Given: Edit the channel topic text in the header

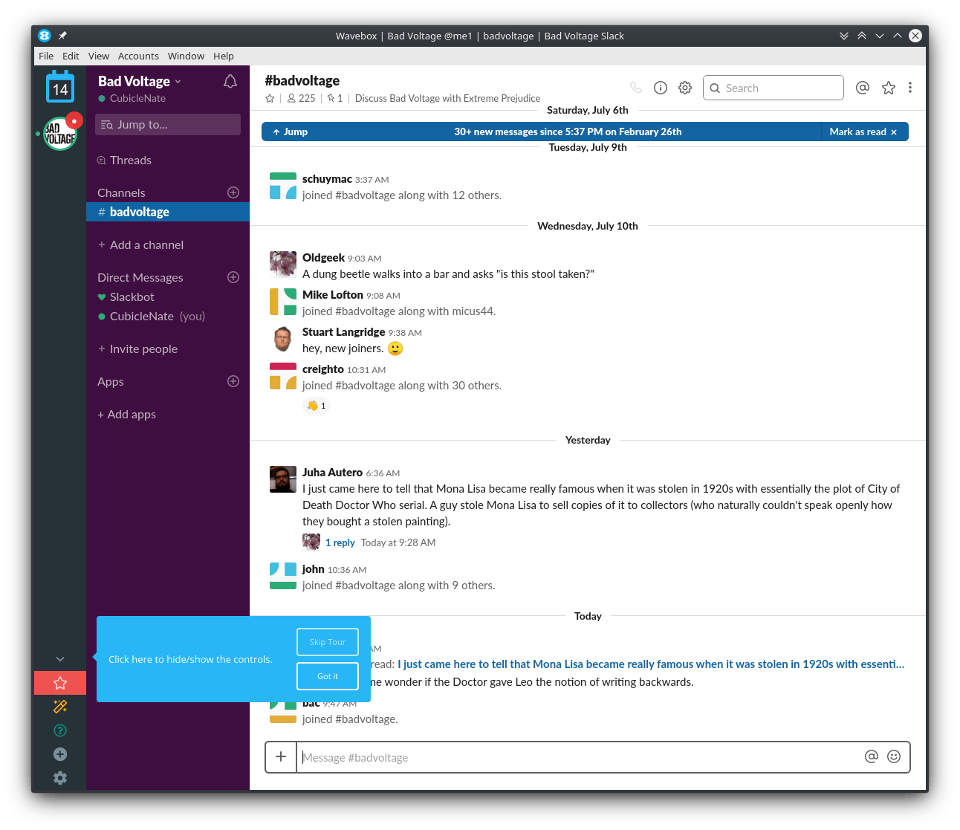Looking at the screenshot, I should (x=447, y=98).
